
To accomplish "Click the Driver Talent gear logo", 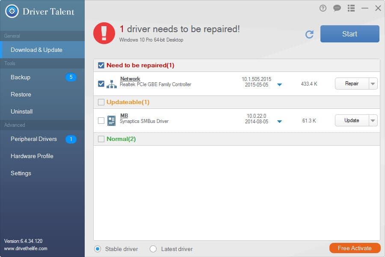I will point(12,11).
